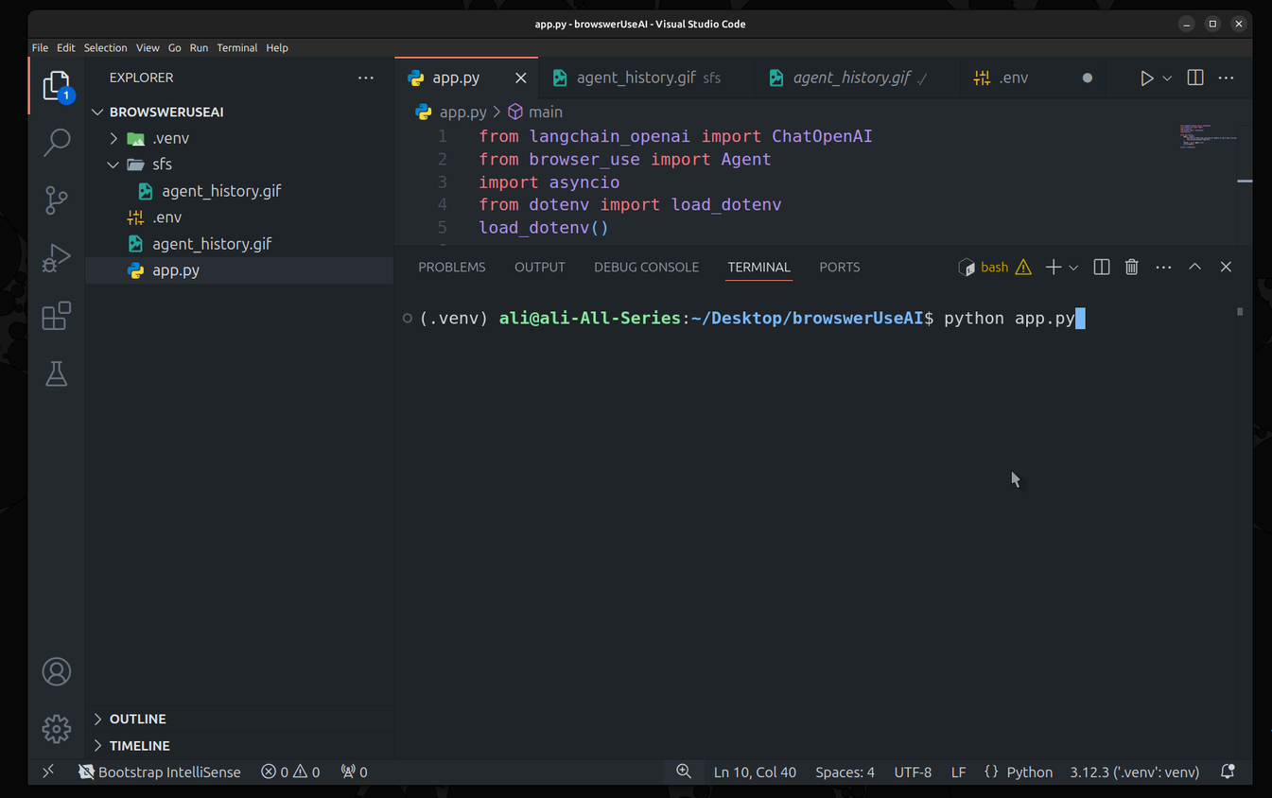Screen dimensions: 1272x798
Task: Open the Terminal menu
Action: [237, 47]
